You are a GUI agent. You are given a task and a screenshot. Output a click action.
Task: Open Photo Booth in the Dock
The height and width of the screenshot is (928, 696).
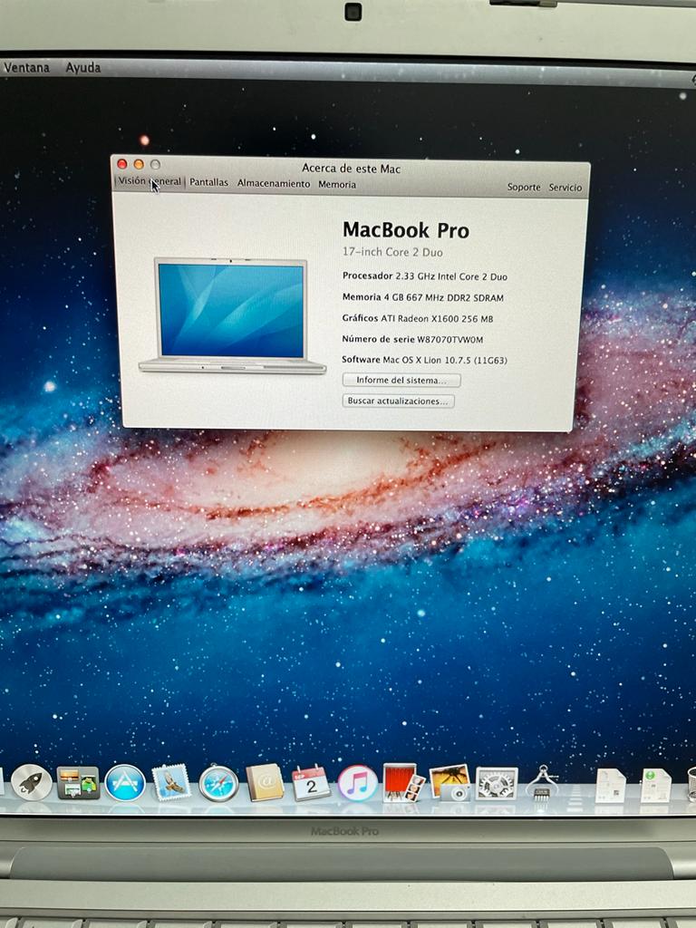(x=404, y=782)
